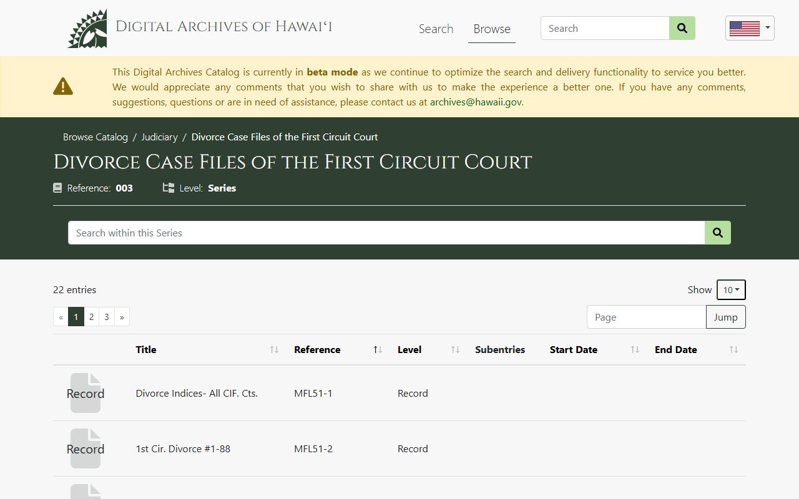Click the Digital Archives of Hawai'i logo
Viewport: 799px width, 499px height.
[87, 29]
